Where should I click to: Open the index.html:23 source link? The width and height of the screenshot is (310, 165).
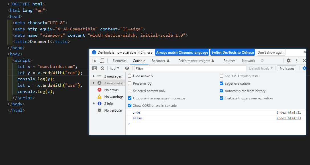point(289,118)
